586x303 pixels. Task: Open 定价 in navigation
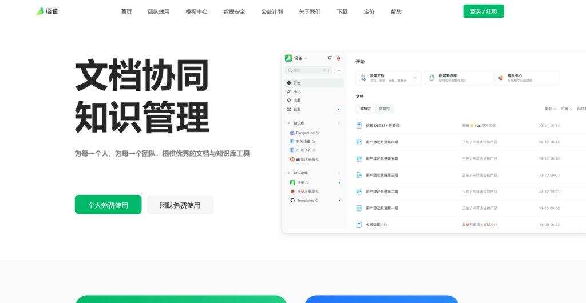click(x=369, y=11)
